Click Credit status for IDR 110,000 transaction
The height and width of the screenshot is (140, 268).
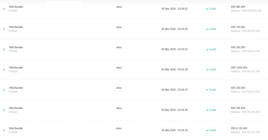(x=212, y=29)
